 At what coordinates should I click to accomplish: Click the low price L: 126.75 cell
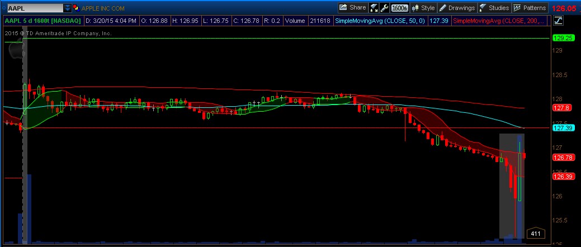pyautogui.click(x=216, y=21)
